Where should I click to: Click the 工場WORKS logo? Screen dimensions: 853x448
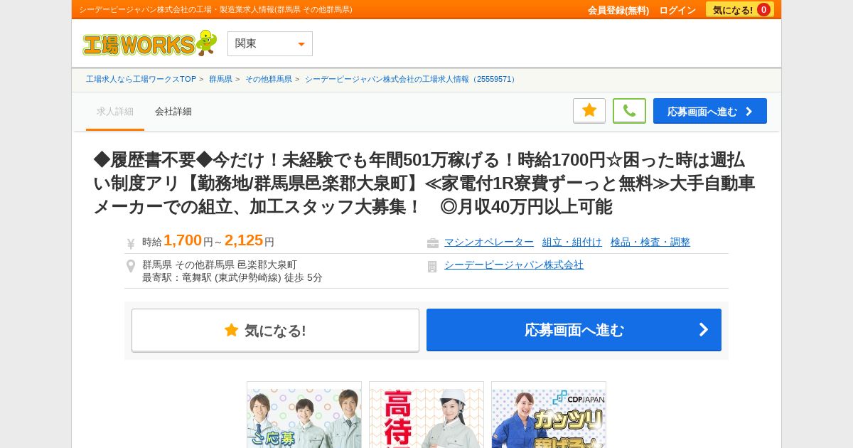149,43
